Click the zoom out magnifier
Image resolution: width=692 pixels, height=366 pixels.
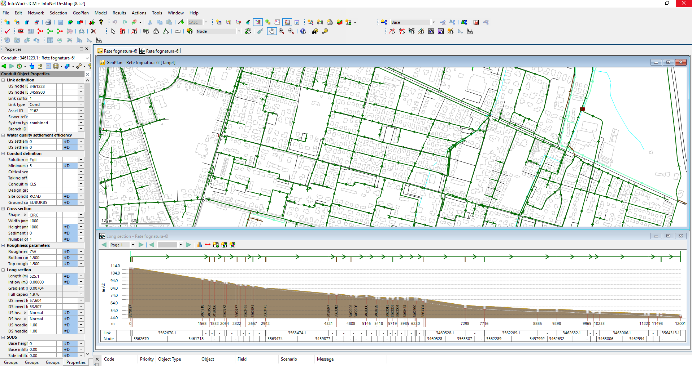coord(291,31)
